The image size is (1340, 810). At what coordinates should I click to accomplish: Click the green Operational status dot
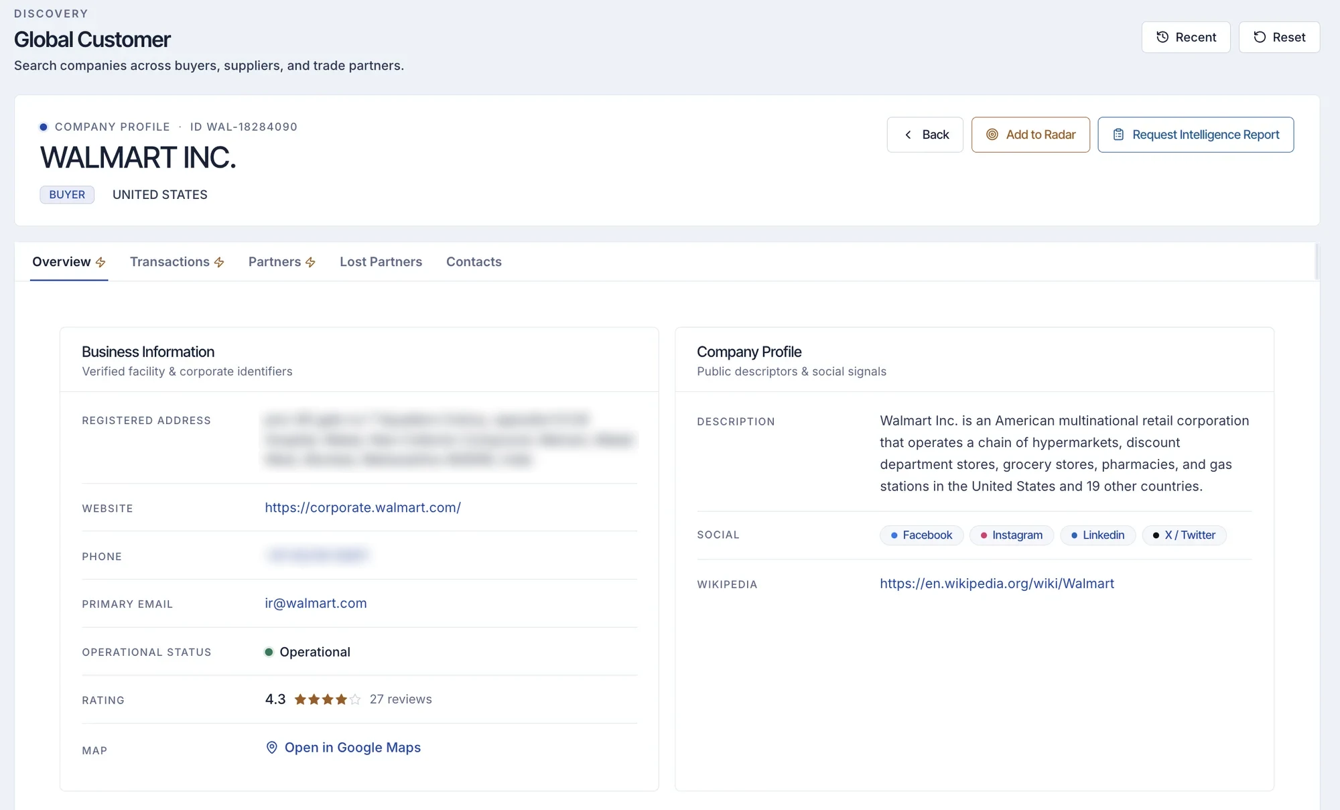[269, 652]
